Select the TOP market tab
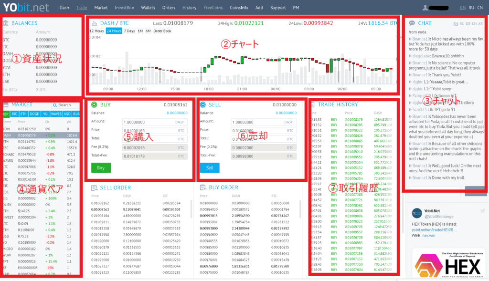This screenshot has width=489, height=281. pyautogui.click(x=6, y=114)
